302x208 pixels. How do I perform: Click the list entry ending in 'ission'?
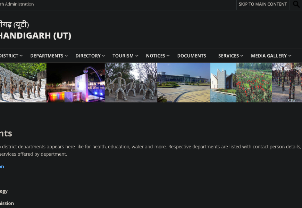7,203
